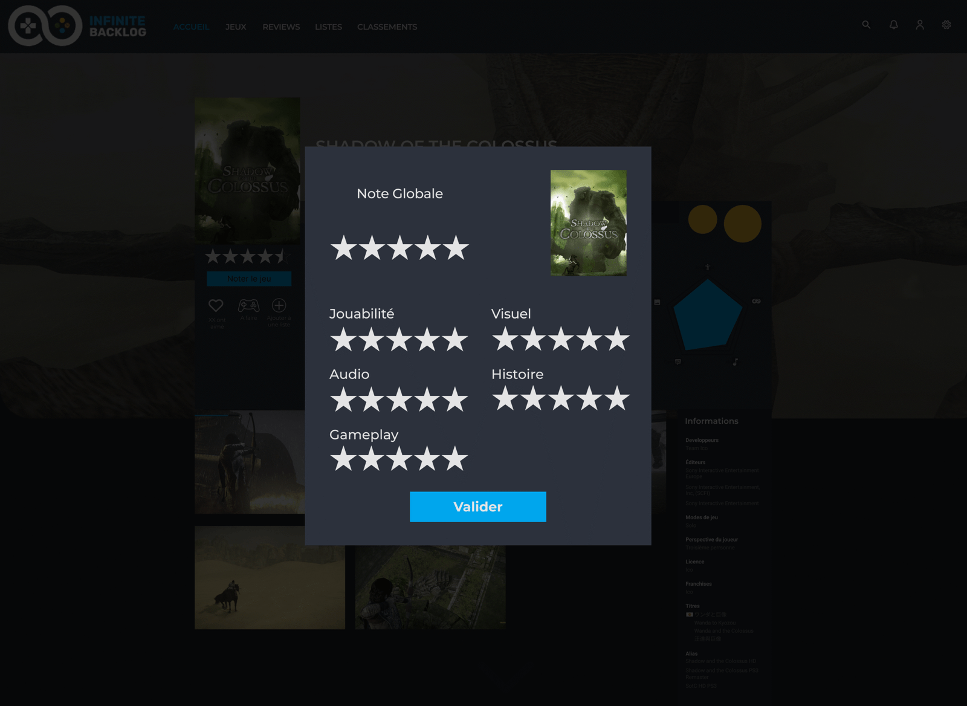Click the heart like icon
The height and width of the screenshot is (706, 967).
tap(216, 306)
